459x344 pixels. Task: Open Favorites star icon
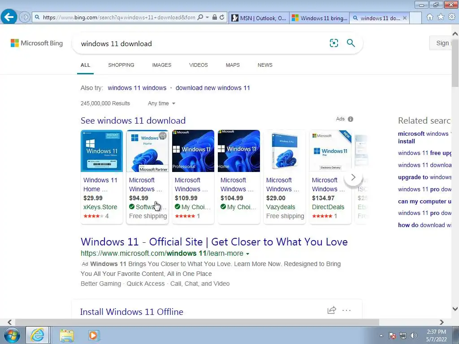tap(441, 17)
